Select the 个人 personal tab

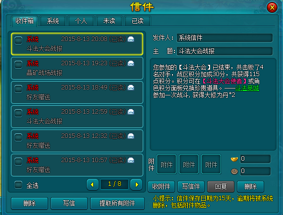81,21
